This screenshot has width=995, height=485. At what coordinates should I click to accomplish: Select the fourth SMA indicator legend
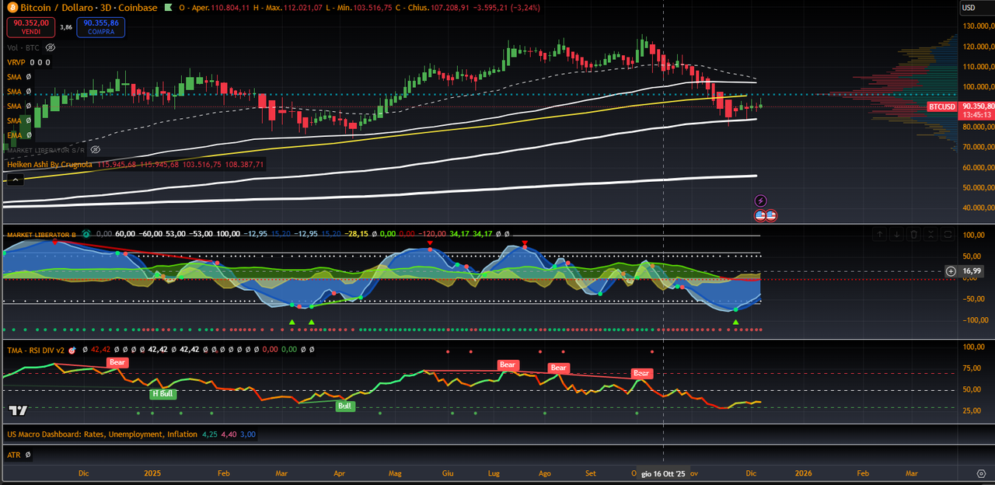(14, 121)
